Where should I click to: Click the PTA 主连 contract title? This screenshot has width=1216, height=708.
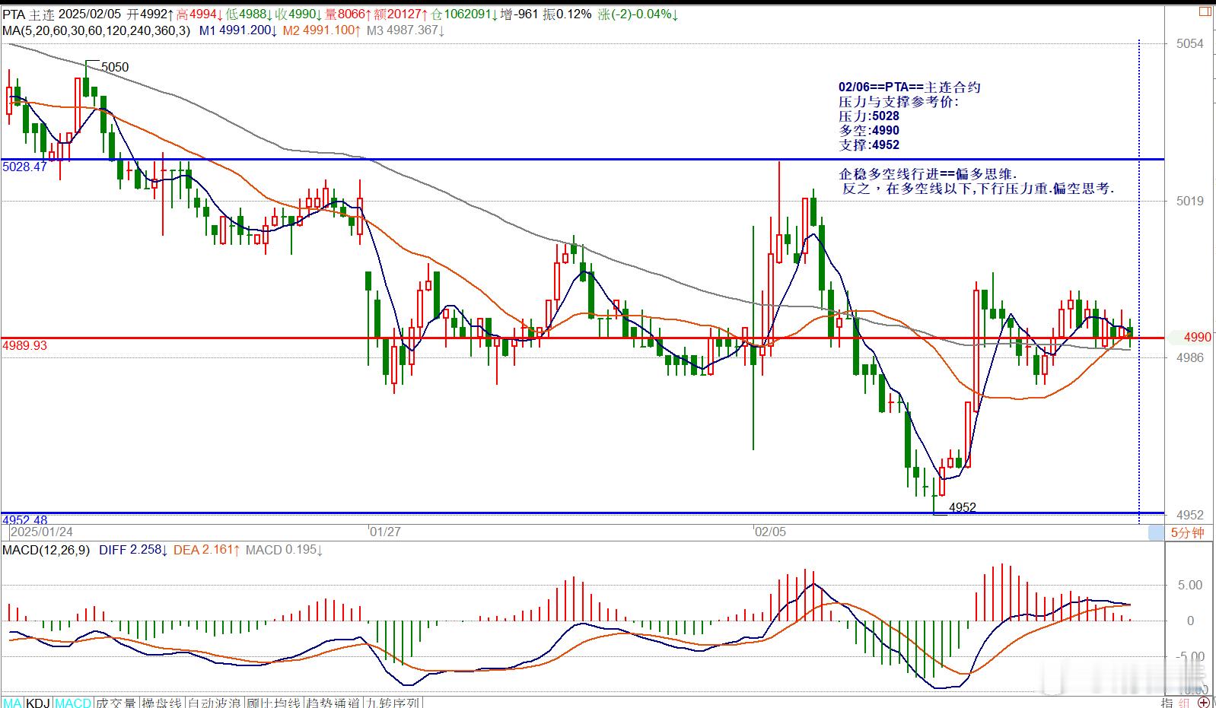click(x=27, y=14)
